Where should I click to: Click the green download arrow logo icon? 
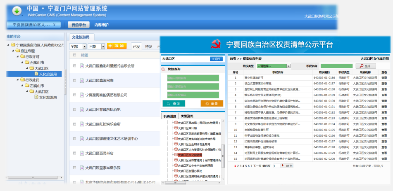[17, 11]
